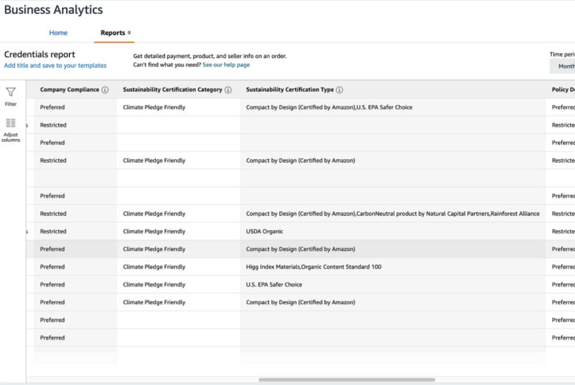Click info icon beside Company Compliance

pos(105,90)
